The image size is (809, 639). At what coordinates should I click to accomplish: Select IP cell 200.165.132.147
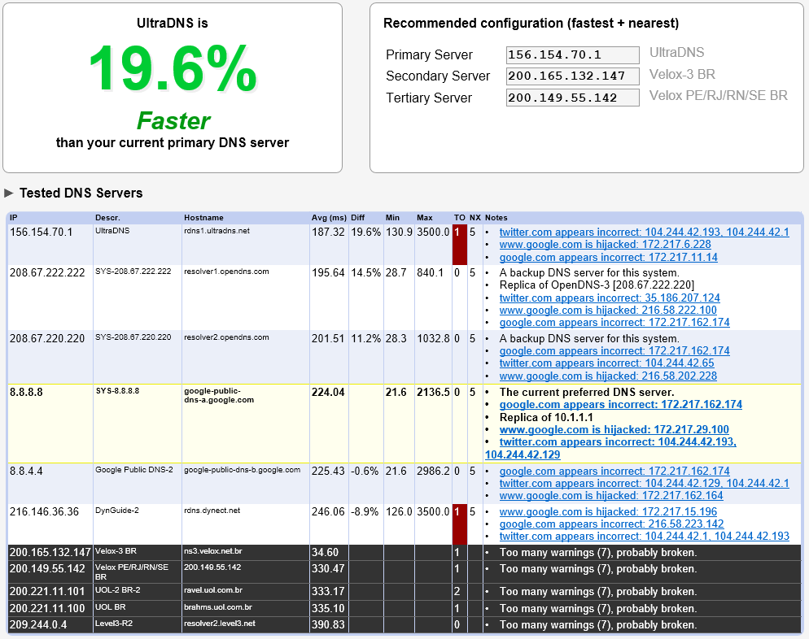click(50, 553)
